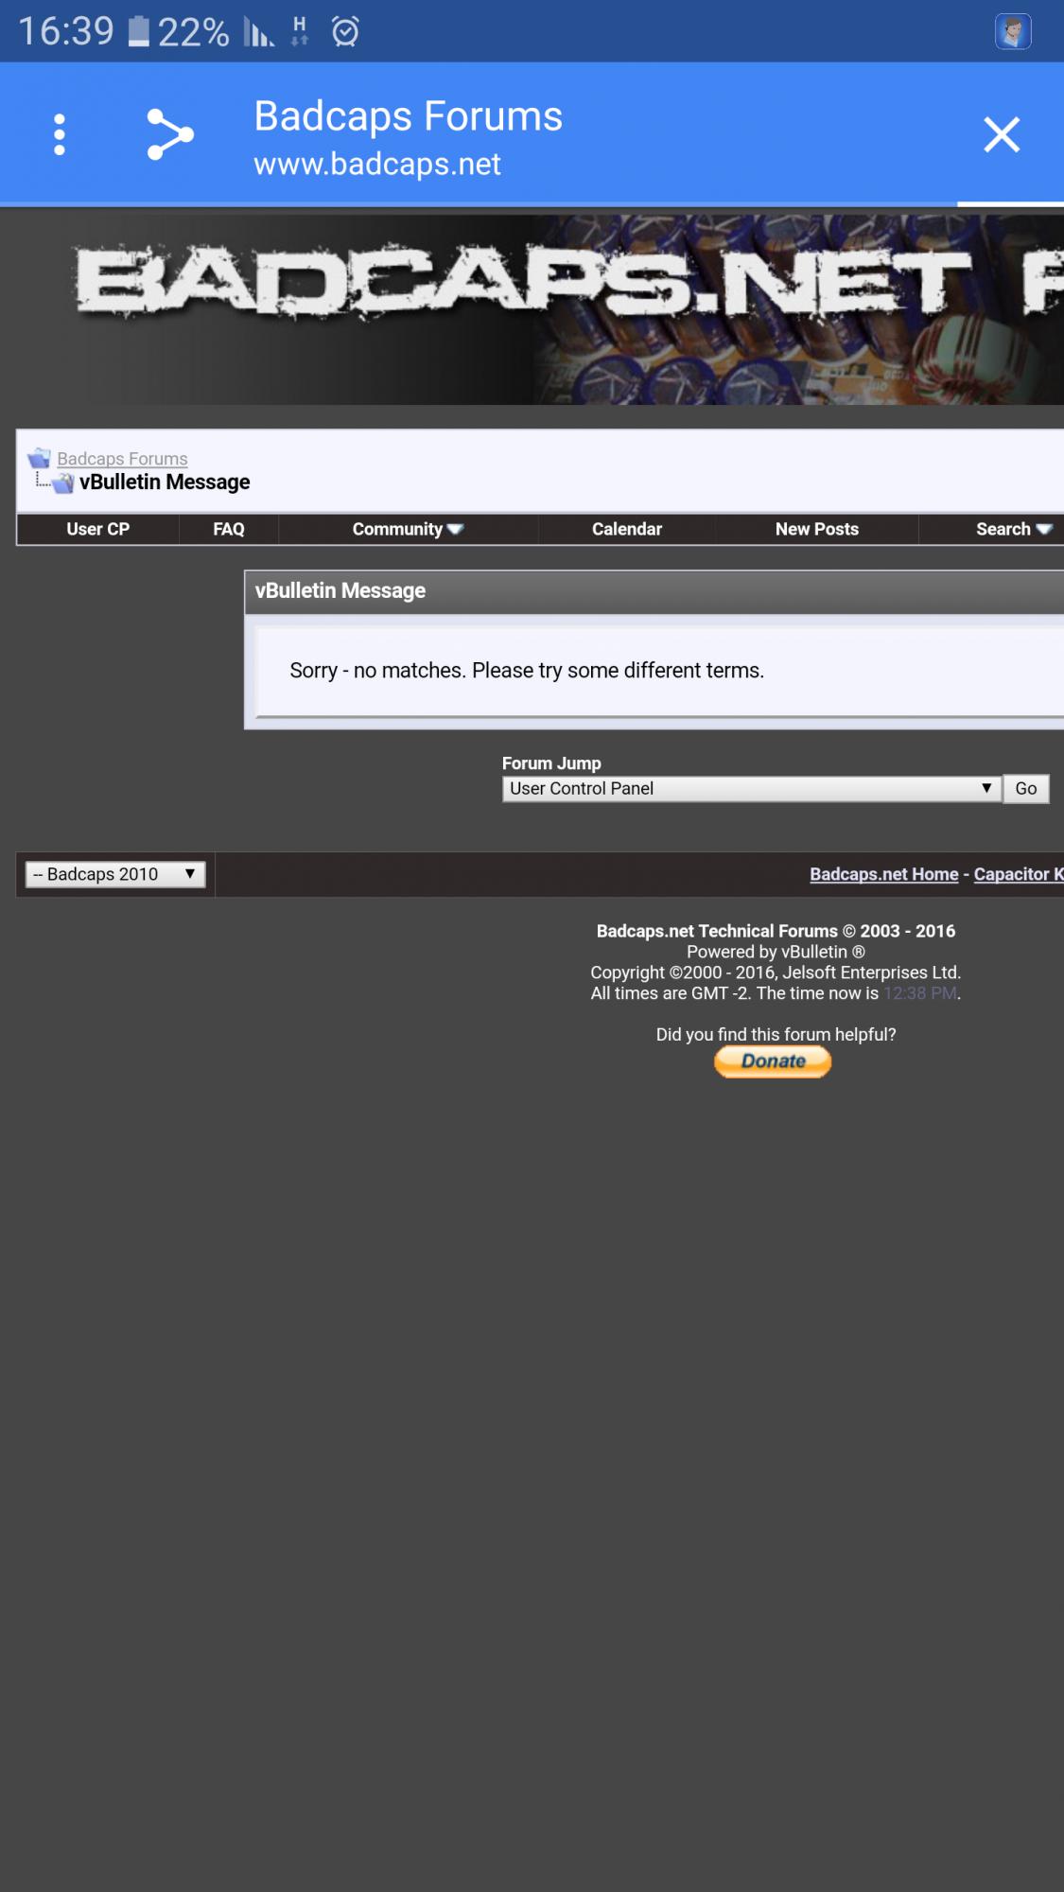Tap the battery status icon

point(139,31)
